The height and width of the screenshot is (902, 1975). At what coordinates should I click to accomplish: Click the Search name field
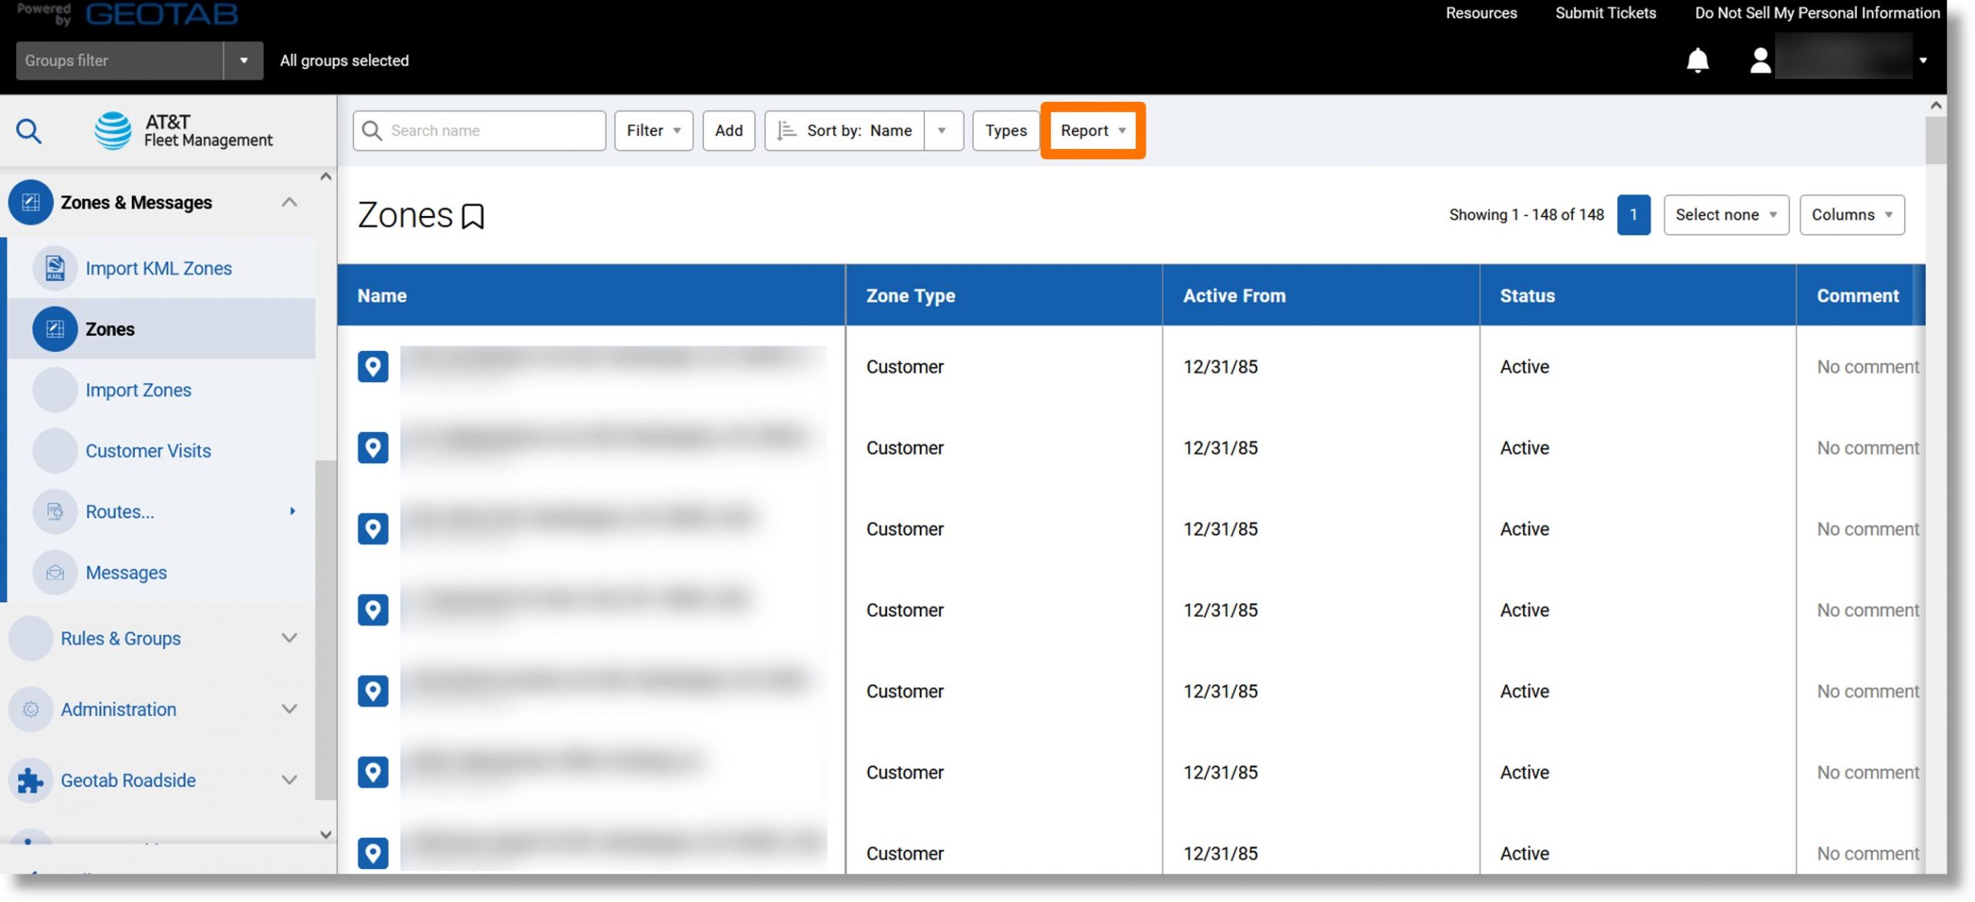[x=479, y=130]
